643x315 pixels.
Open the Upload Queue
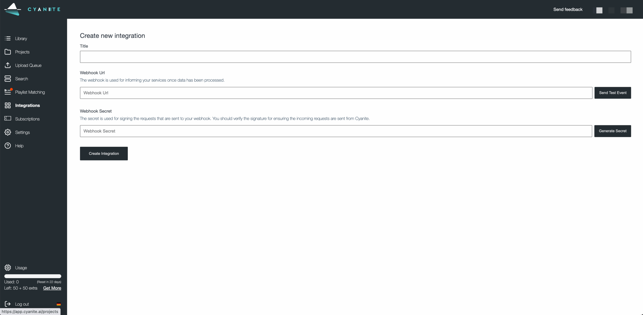[x=28, y=65]
